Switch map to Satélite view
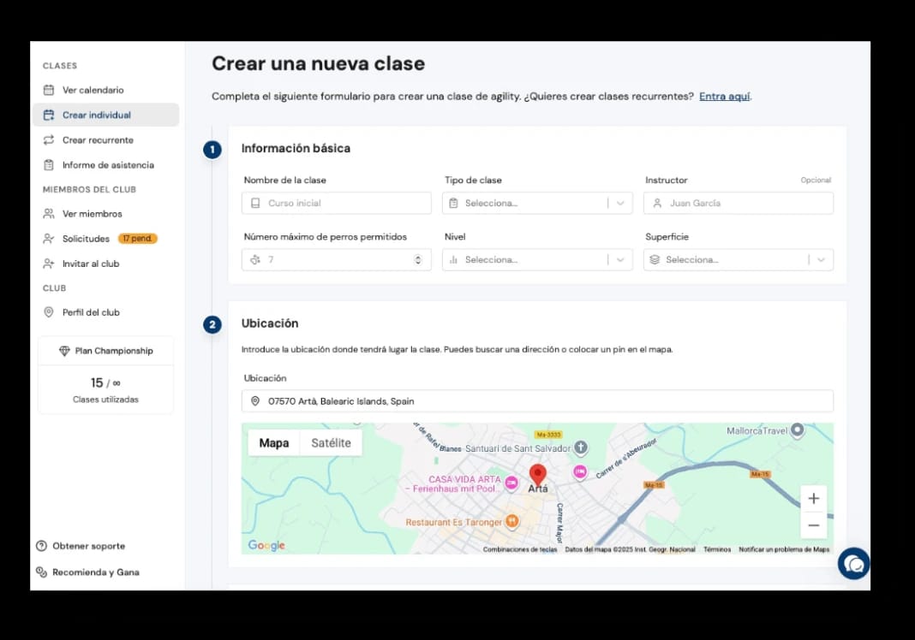This screenshot has width=915, height=640. 331,443
